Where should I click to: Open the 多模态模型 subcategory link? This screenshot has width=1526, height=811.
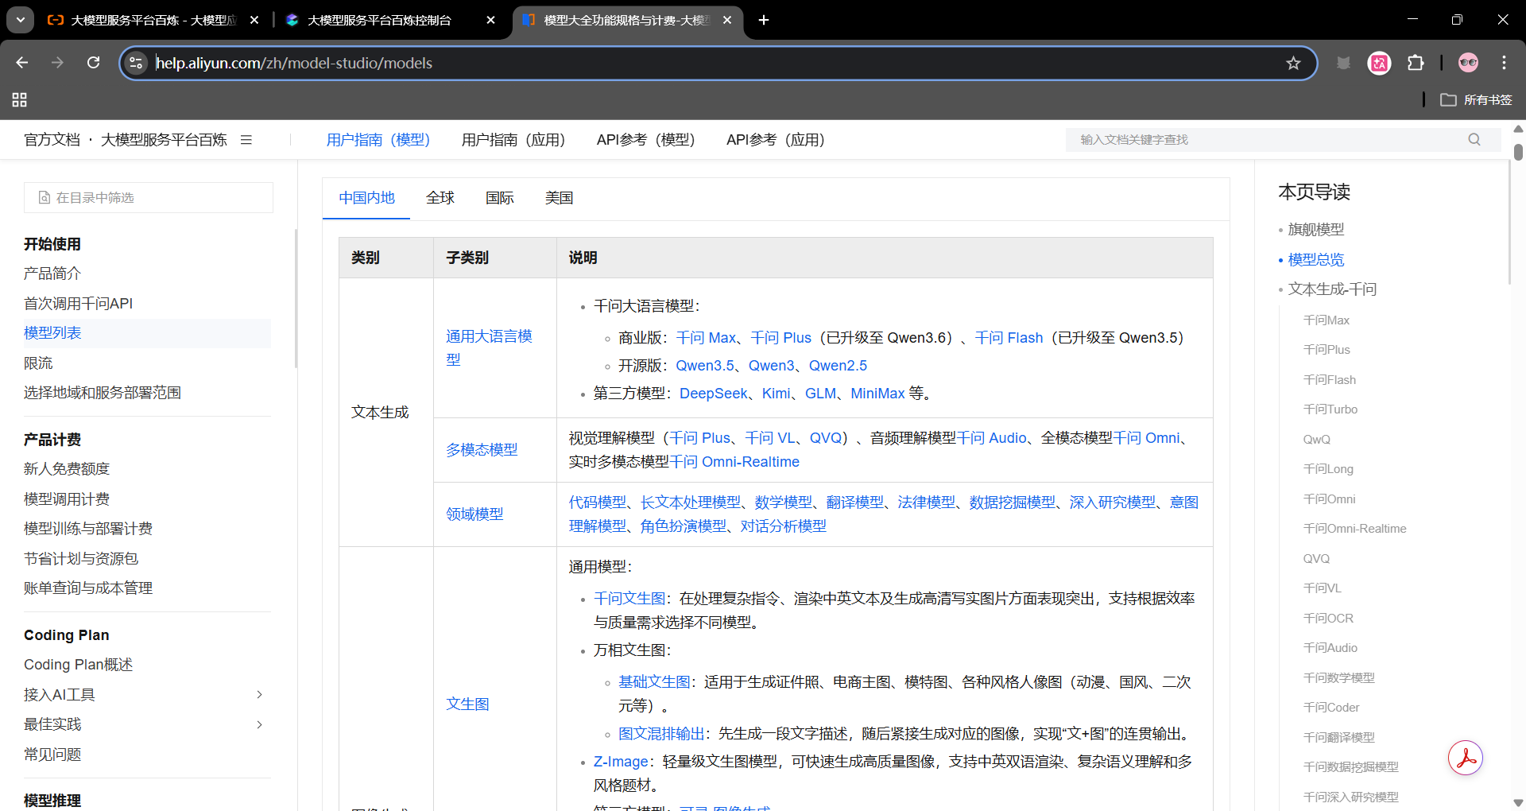click(x=482, y=450)
